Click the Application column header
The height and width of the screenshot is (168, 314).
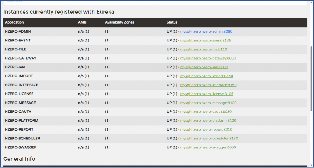pos(14,22)
